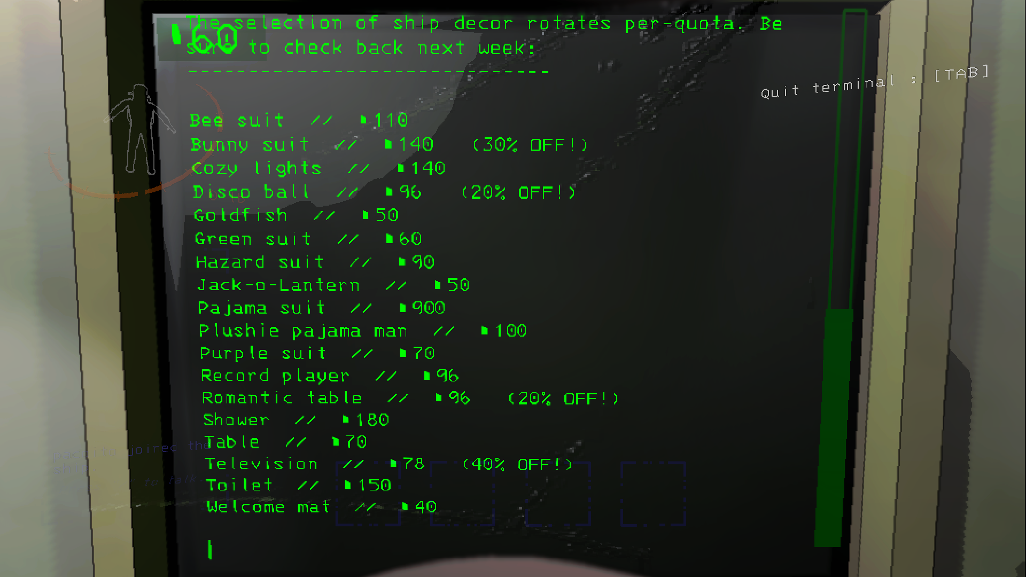Click the credits icon before Goldfish 50
Viewport: 1026px width, 577px height.
366,215
